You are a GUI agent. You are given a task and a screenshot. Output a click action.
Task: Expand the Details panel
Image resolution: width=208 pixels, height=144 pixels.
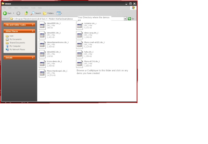click(19, 57)
